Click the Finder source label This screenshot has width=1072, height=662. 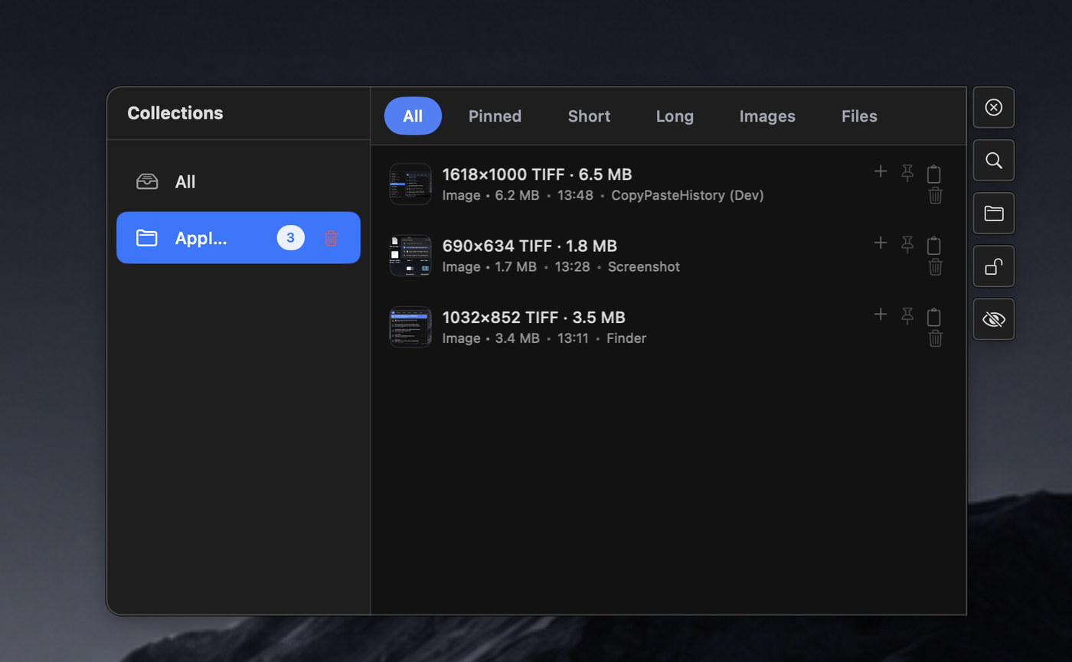pos(626,338)
